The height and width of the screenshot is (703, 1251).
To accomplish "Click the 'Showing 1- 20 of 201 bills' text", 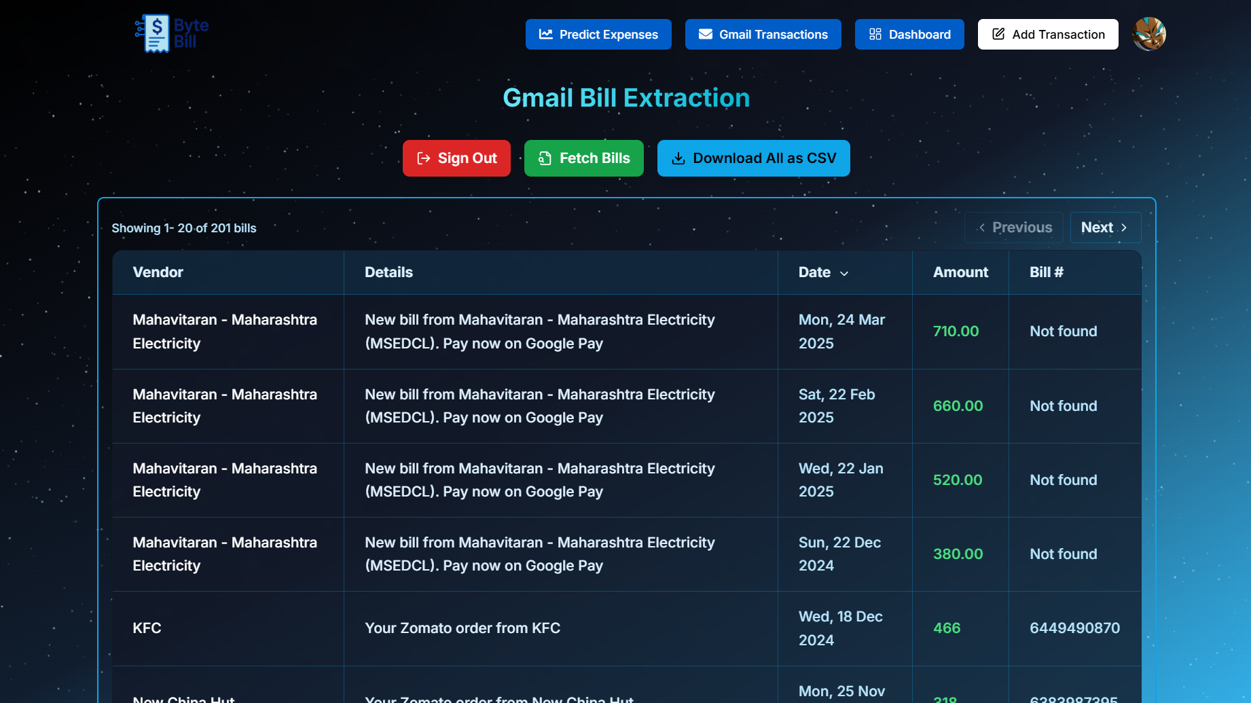I will point(184,228).
